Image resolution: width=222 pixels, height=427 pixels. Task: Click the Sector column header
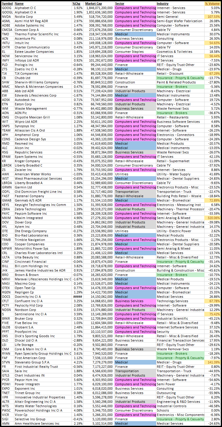(135, 3)
